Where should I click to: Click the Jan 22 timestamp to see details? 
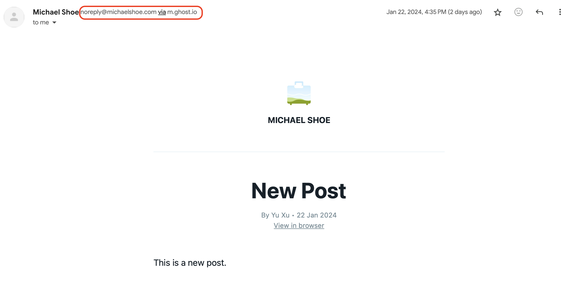(435, 12)
